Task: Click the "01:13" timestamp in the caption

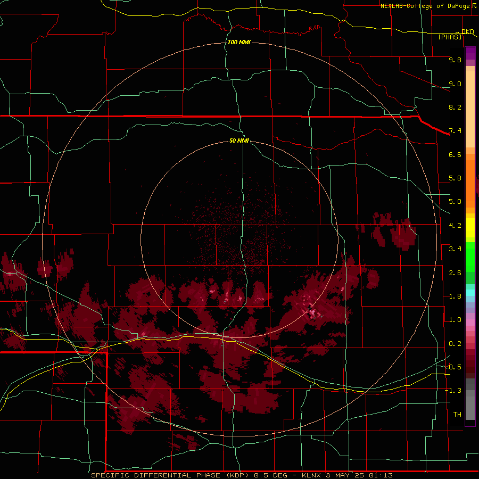Action: pyautogui.click(x=381, y=475)
